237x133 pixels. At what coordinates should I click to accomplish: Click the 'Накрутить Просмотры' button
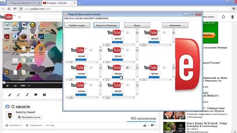point(106,25)
